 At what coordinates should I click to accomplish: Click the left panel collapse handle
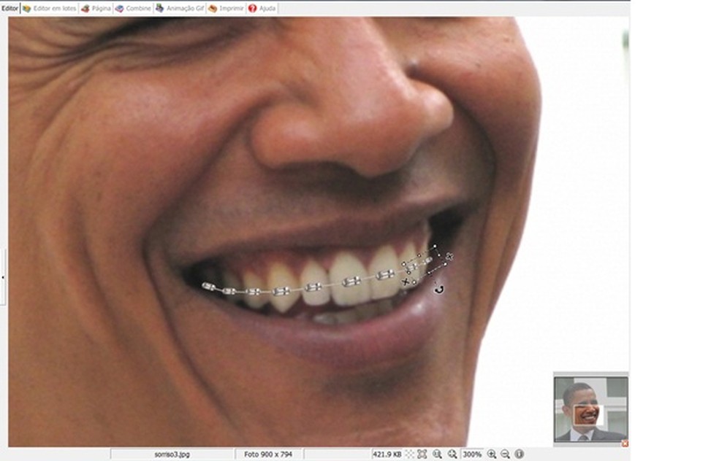[x=3, y=277]
